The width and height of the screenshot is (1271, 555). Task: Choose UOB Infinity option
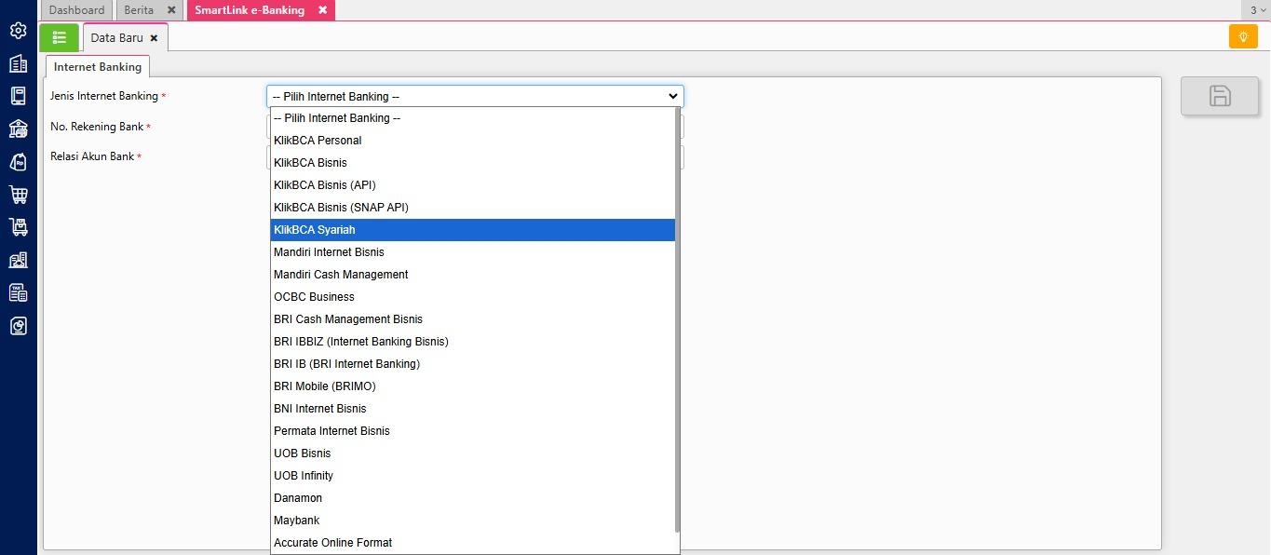pyautogui.click(x=473, y=476)
